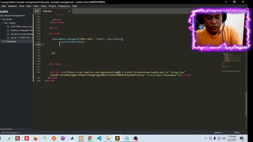Open XAMPP control panel taskbar icon
The width and height of the screenshot is (253, 142).
[x=81, y=138]
